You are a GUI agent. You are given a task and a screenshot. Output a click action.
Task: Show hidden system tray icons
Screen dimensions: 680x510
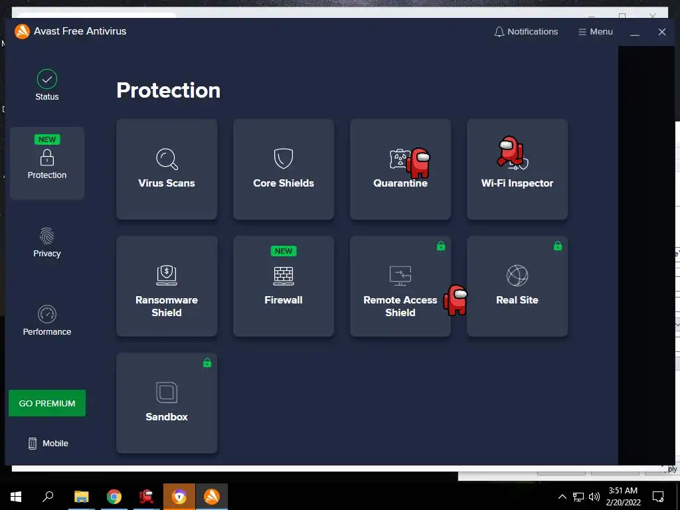pos(562,497)
